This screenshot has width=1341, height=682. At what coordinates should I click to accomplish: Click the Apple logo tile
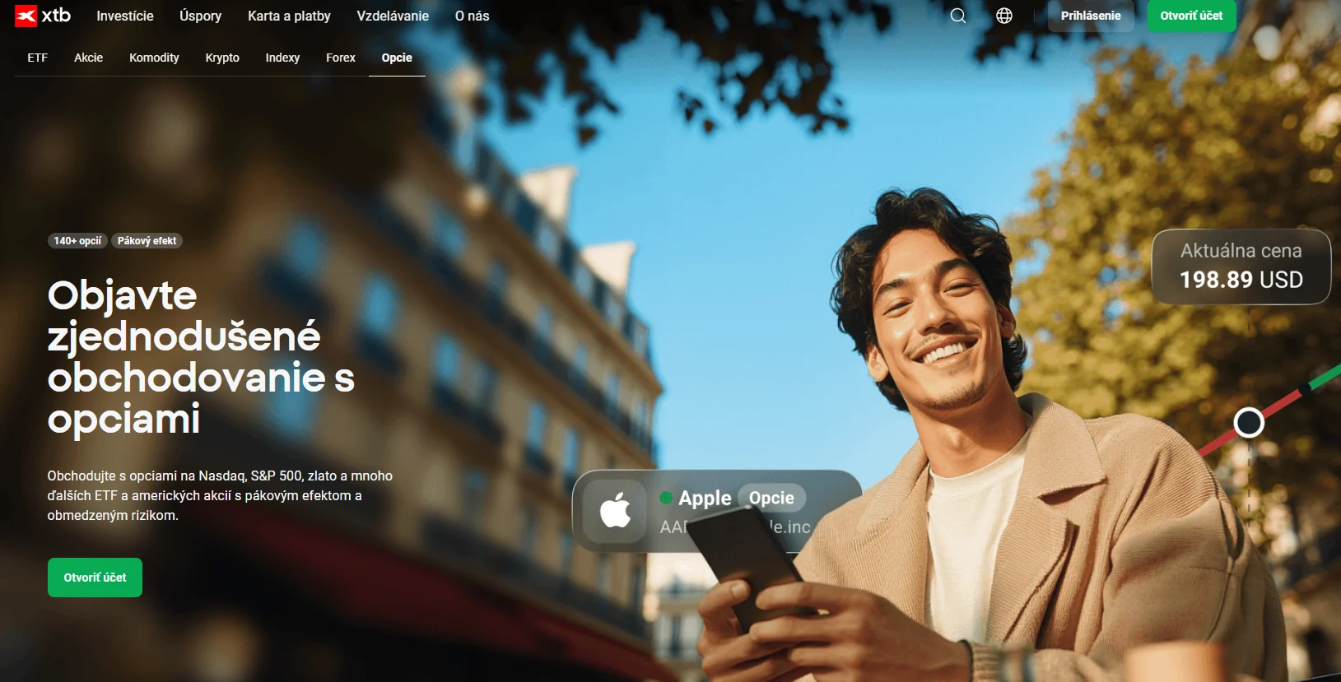point(615,511)
